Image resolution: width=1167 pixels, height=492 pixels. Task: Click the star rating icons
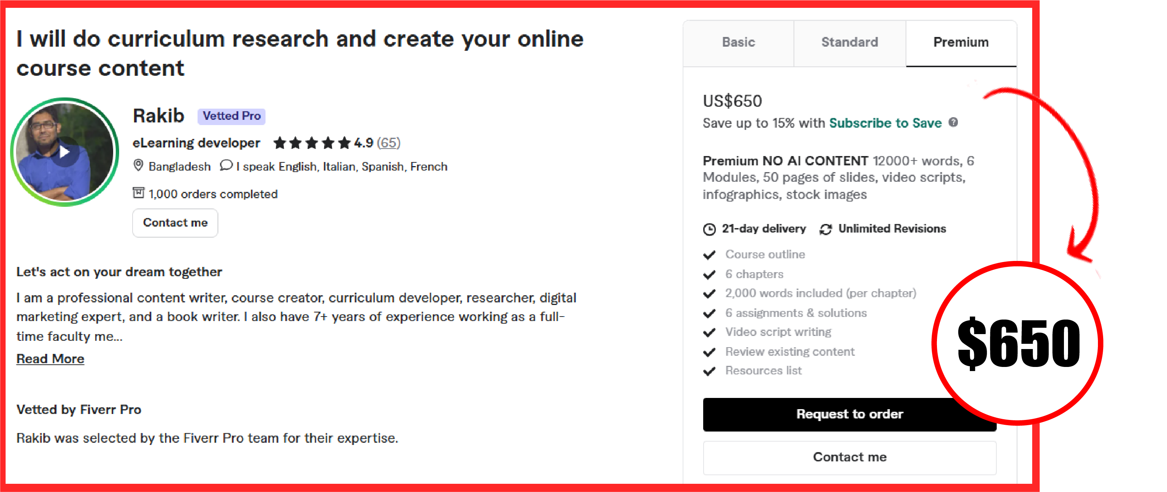(312, 143)
